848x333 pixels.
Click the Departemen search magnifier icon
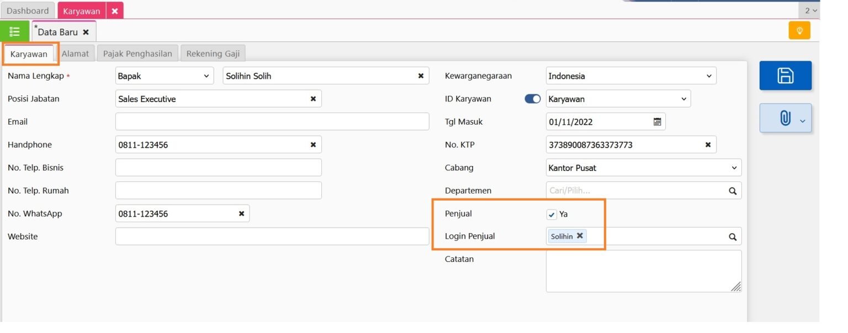pos(733,191)
